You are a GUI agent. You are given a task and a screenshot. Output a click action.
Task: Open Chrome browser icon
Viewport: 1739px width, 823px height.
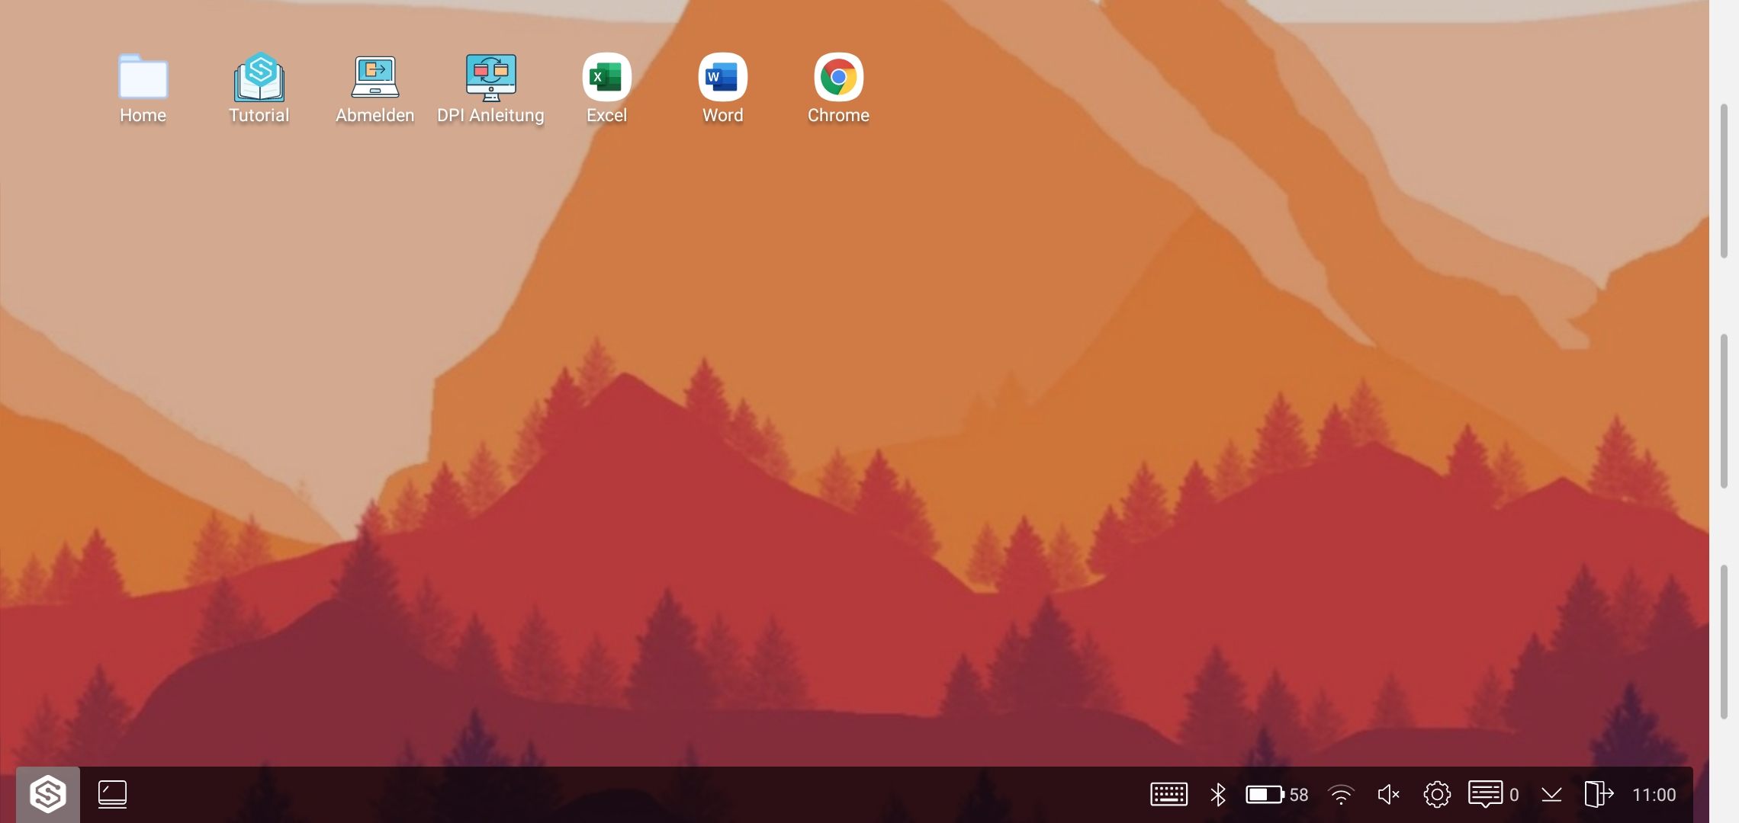838,77
